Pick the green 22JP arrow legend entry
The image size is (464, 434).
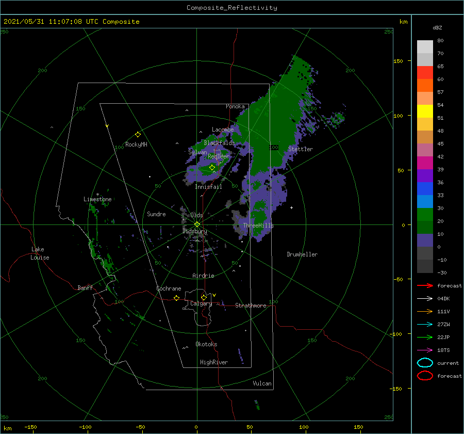click(x=425, y=337)
